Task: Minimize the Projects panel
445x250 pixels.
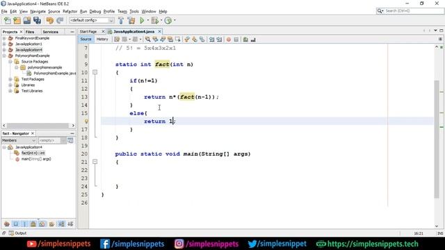Action: point(72,32)
